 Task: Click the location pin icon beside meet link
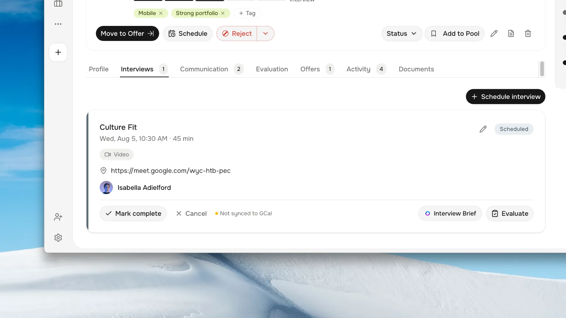tap(103, 170)
